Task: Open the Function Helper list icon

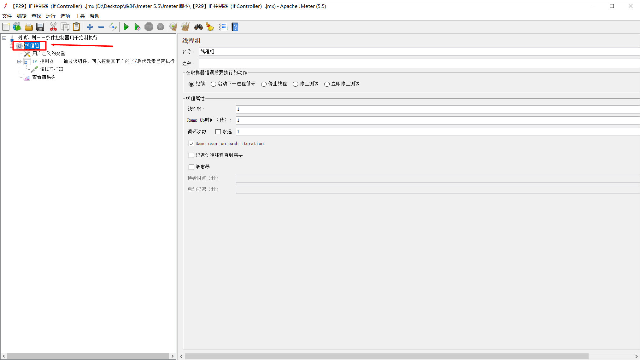Action: [223, 27]
